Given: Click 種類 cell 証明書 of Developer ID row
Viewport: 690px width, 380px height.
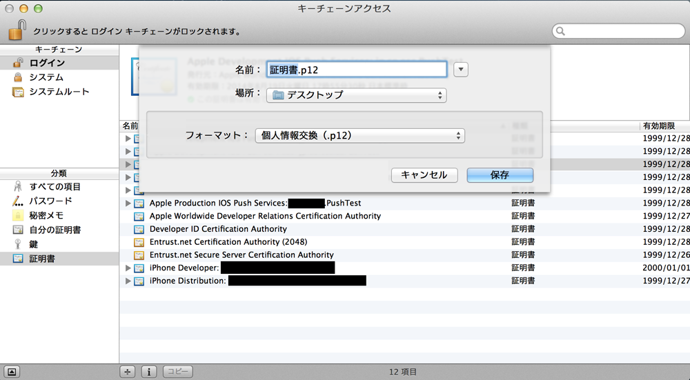Looking at the screenshot, I should [523, 229].
